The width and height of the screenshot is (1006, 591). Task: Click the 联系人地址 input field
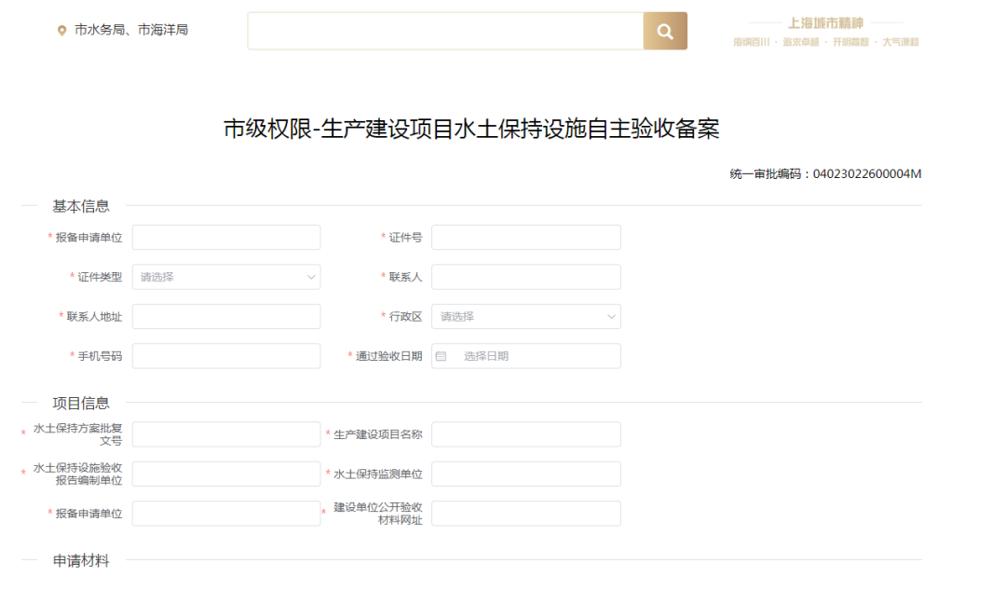[x=226, y=317]
